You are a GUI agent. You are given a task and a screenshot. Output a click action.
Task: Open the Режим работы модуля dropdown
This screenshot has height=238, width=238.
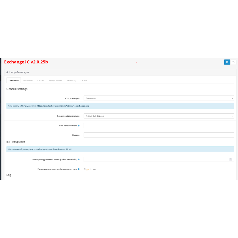pyautogui.click(x=159, y=116)
